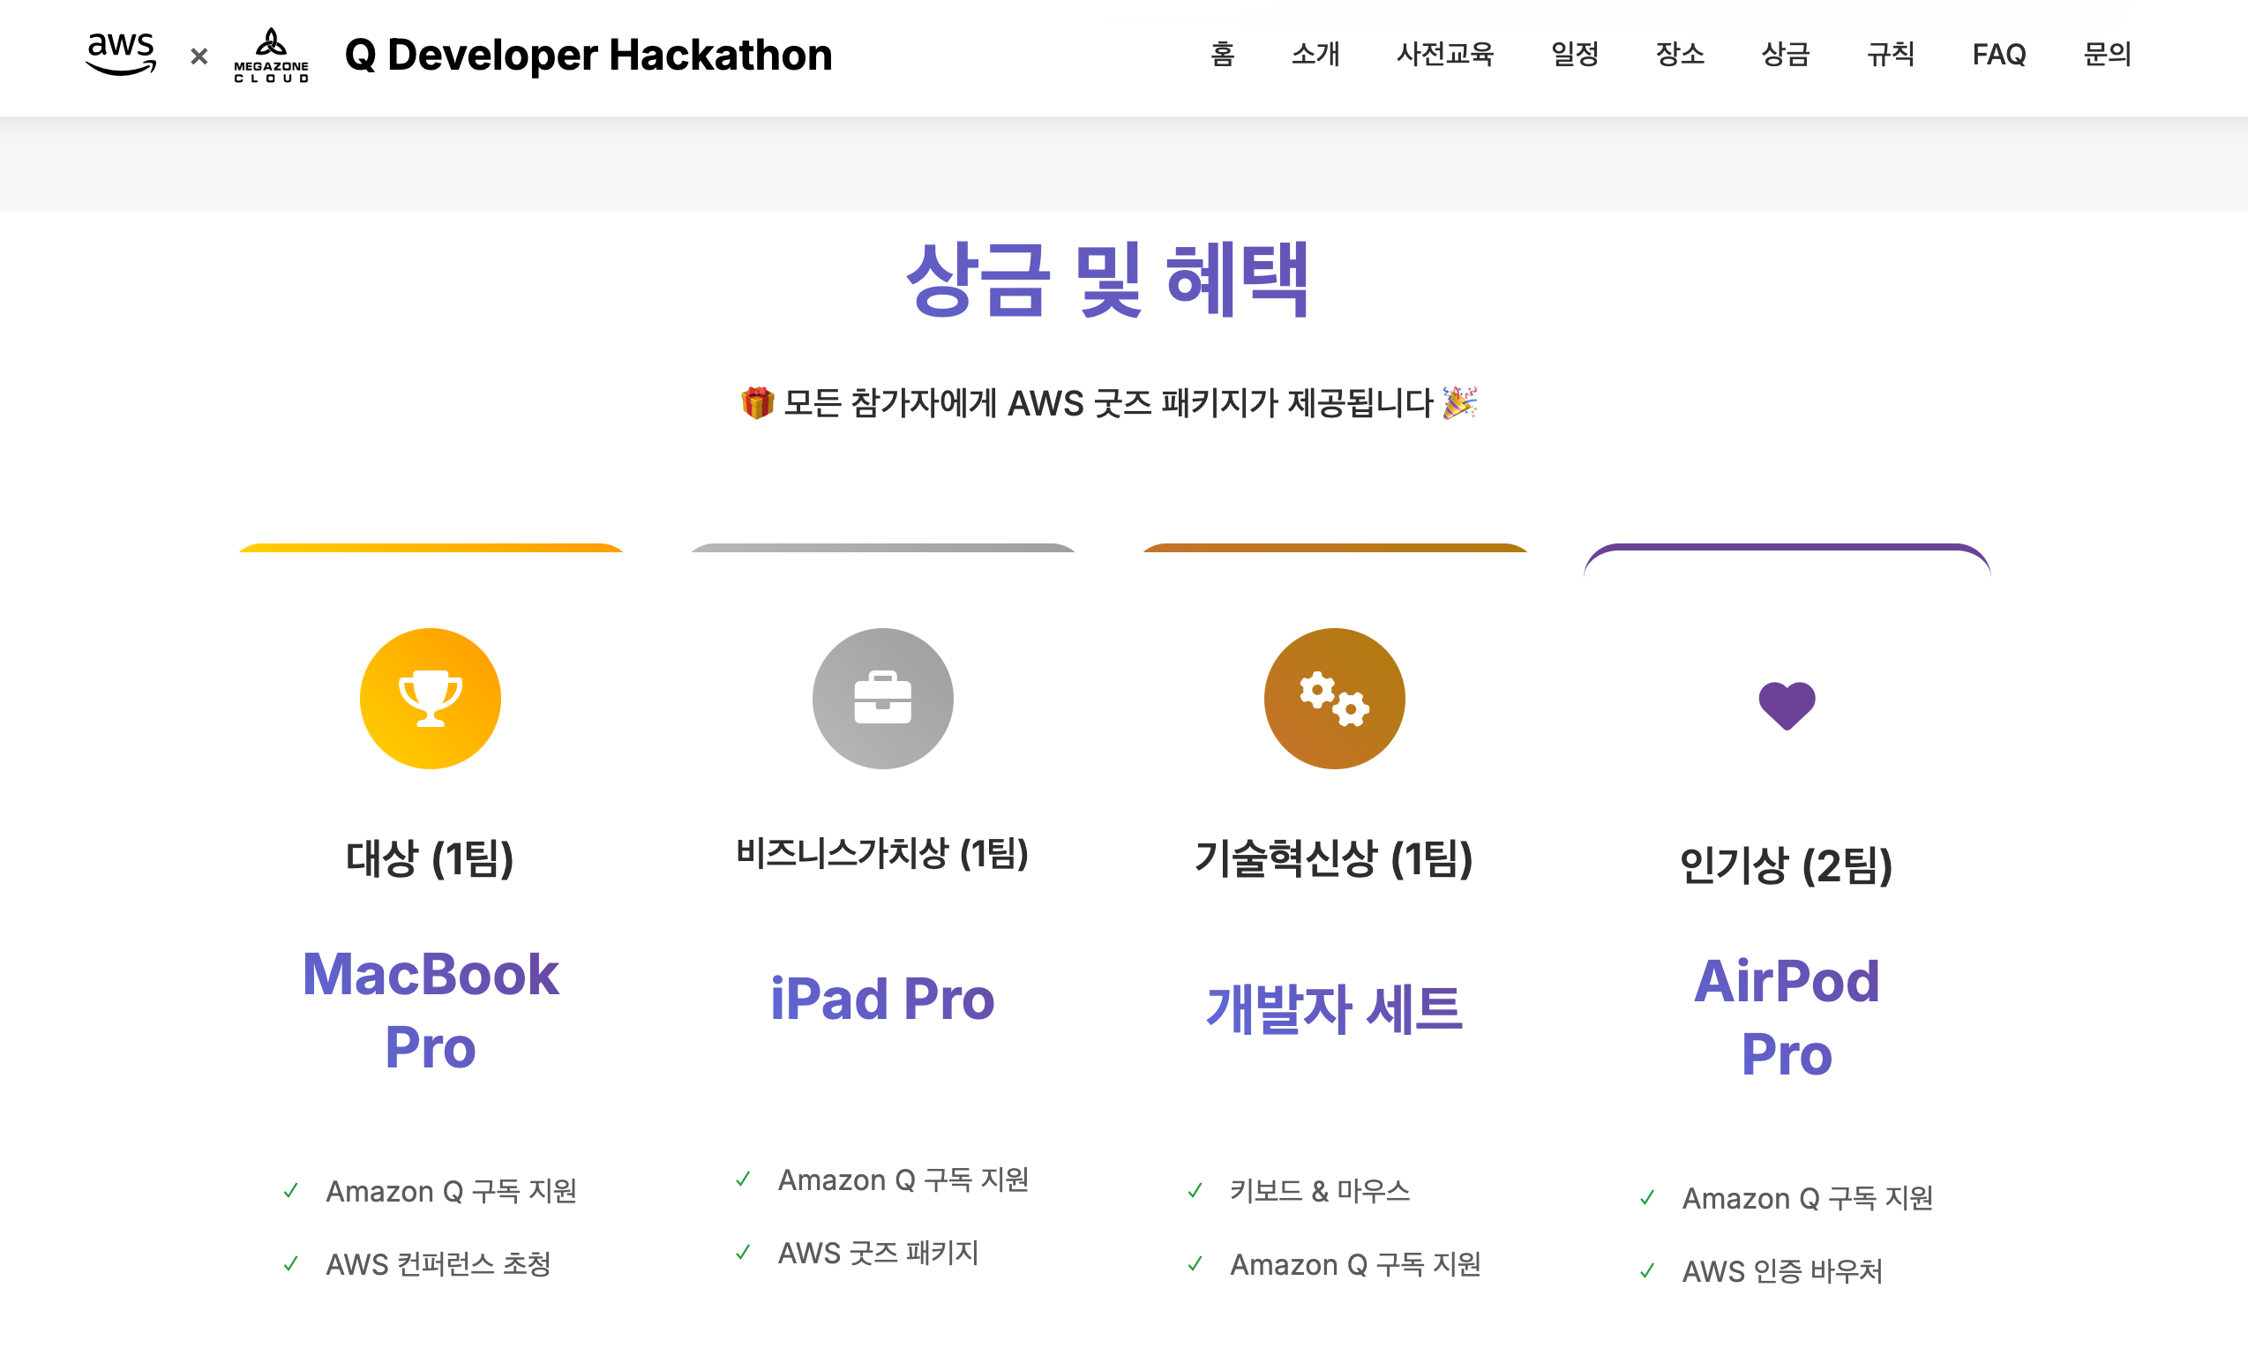Screen dimensions: 2248x1348
Task: Click the purple heart icon
Action: [x=1786, y=705]
